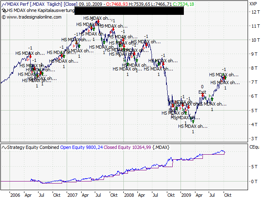Click the high value H:7539,65
Screen dimensions: 265x198
pyautogui.click(x=140, y=4)
